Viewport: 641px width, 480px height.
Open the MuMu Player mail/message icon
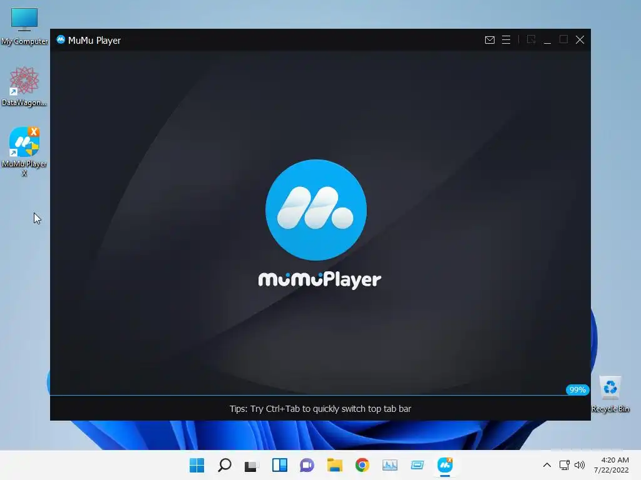[490, 39]
